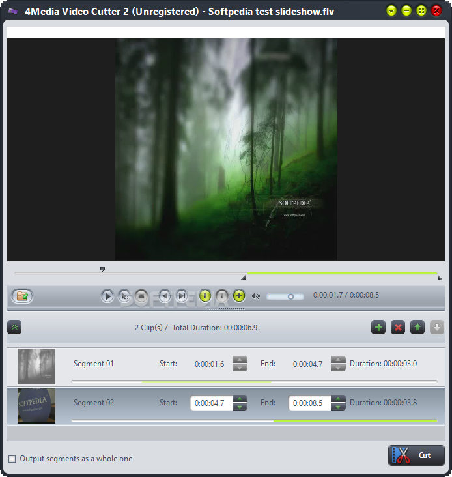The width and height of the screenshot is (452, 477).
Task: Increase Segment 02 start time
Action: 240,399
